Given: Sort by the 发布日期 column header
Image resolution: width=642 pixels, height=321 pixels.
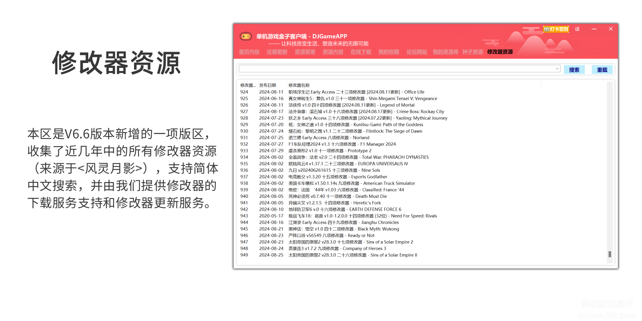Looking at the screenshot, I should 268,85.
